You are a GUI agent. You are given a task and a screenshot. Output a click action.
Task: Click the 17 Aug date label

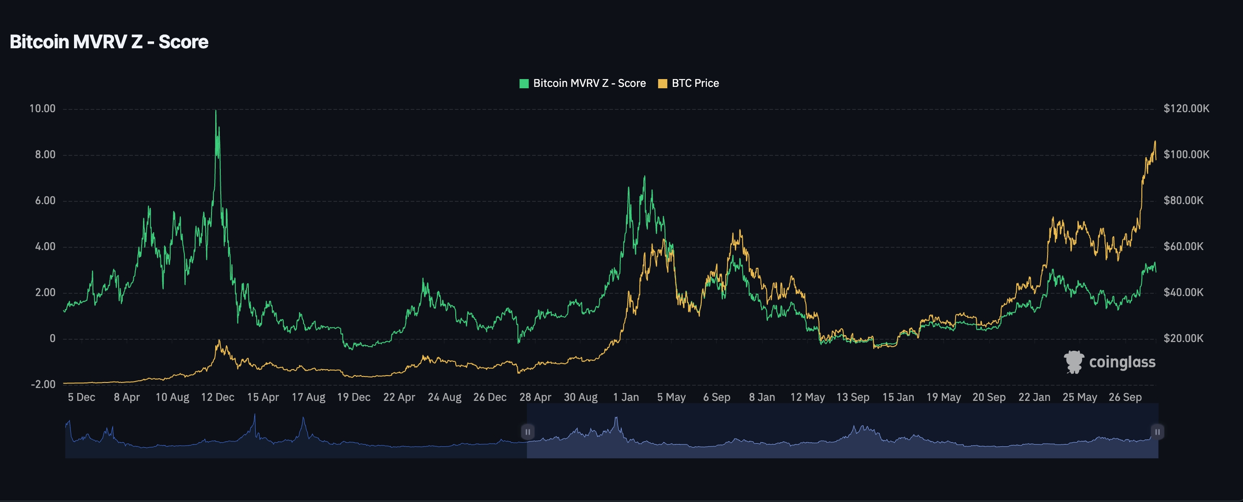point(309,397)
